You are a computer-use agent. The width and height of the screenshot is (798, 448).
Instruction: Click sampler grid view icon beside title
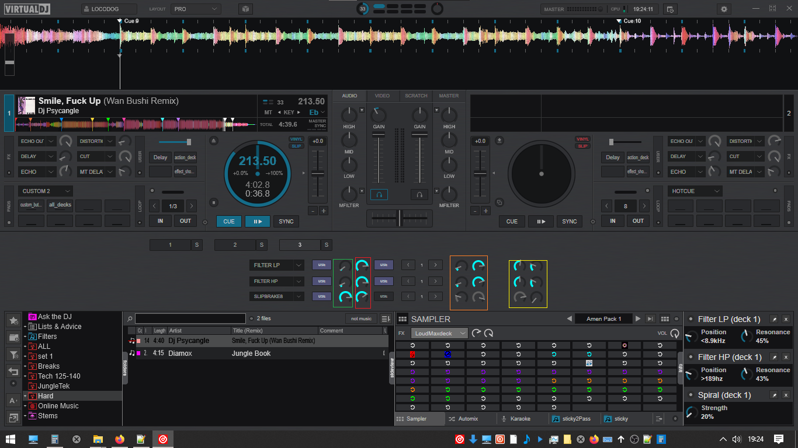402,319
